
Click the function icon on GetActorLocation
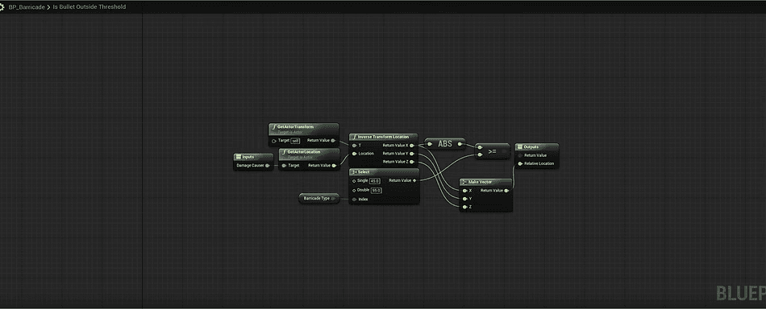(x=284, y=152)
